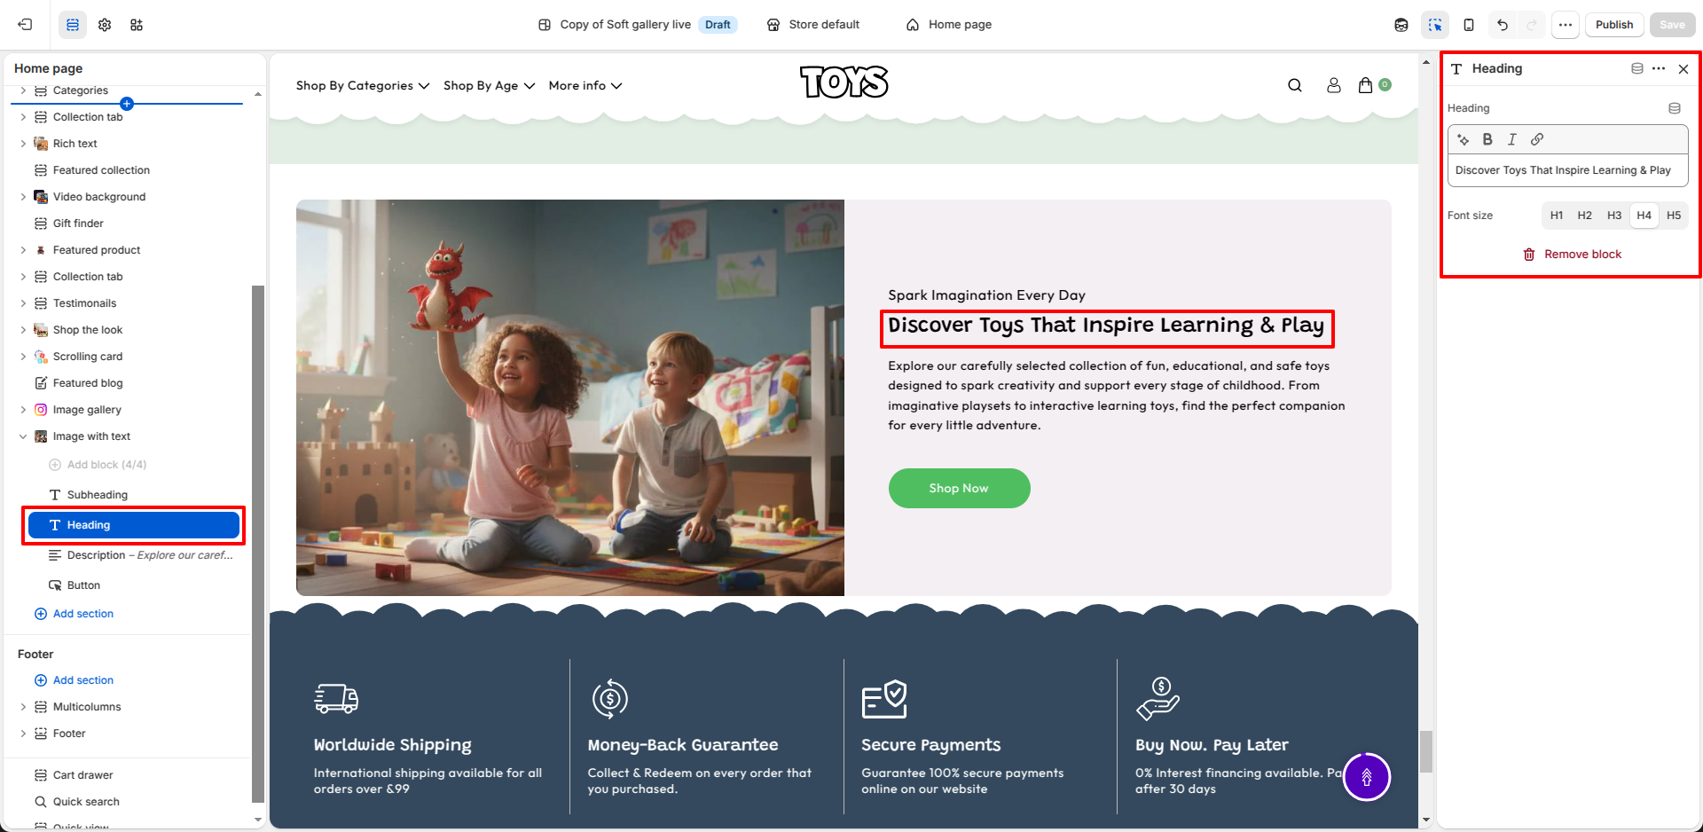Expand the Video background section
Screen dimensions: 1703x832
click(x=23, y=197)
